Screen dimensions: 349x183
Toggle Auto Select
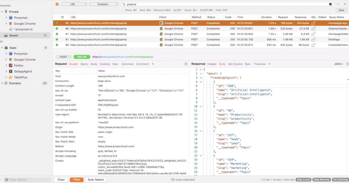point(96,180)
